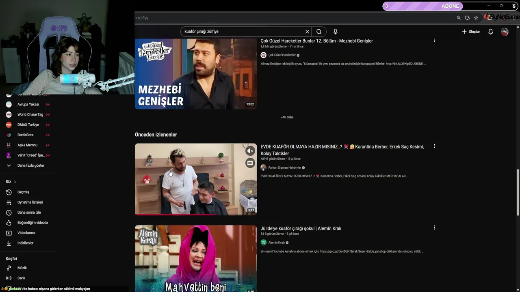Viewport: 520px width, 292px height.
Task: Visit the Çok Güzel Hareketler channel name
Action: click(x=282, y=55)
